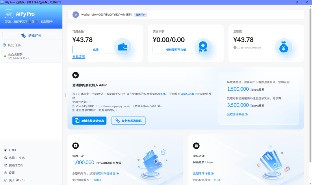
Task: Click the reward star medal icon
Action: 203,47
